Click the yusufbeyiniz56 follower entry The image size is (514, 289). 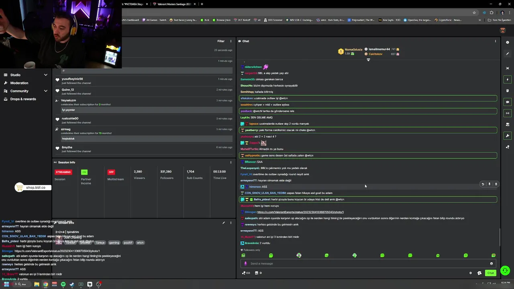pyautogui.click(x=144, y=81)
